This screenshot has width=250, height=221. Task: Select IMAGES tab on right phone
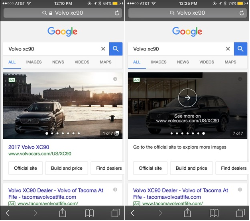coord(159,62)
